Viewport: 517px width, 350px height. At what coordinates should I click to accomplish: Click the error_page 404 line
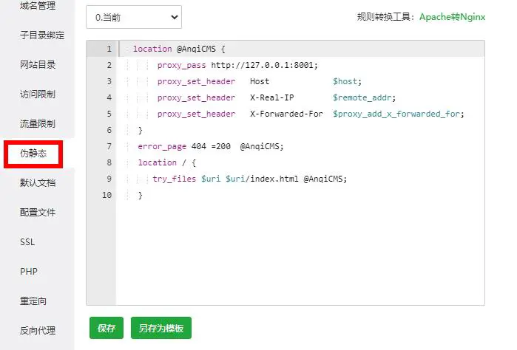pyautogui.click(x=210, y=146)
